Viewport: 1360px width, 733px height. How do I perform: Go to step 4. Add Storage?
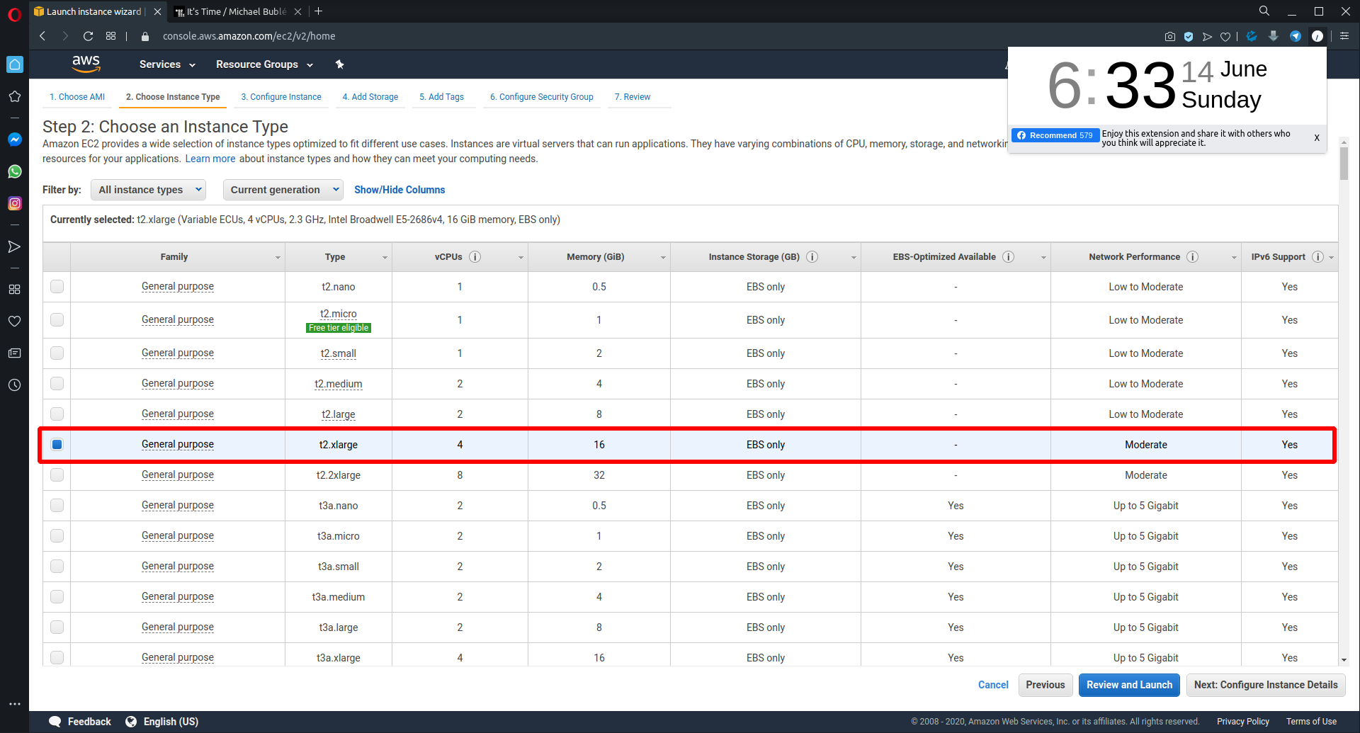click(370, 97)
